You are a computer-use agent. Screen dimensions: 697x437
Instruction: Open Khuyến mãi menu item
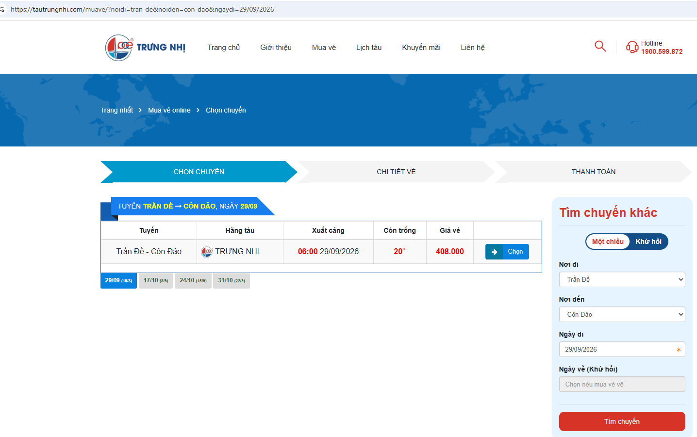(421, 48)
